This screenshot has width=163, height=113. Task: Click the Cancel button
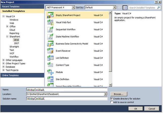pyautogui.click(x=152, y=109)
